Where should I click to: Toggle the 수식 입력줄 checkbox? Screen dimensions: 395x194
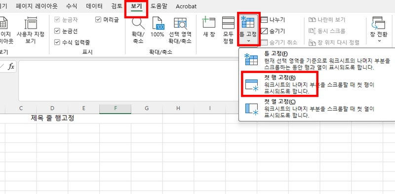coord(57,42)
